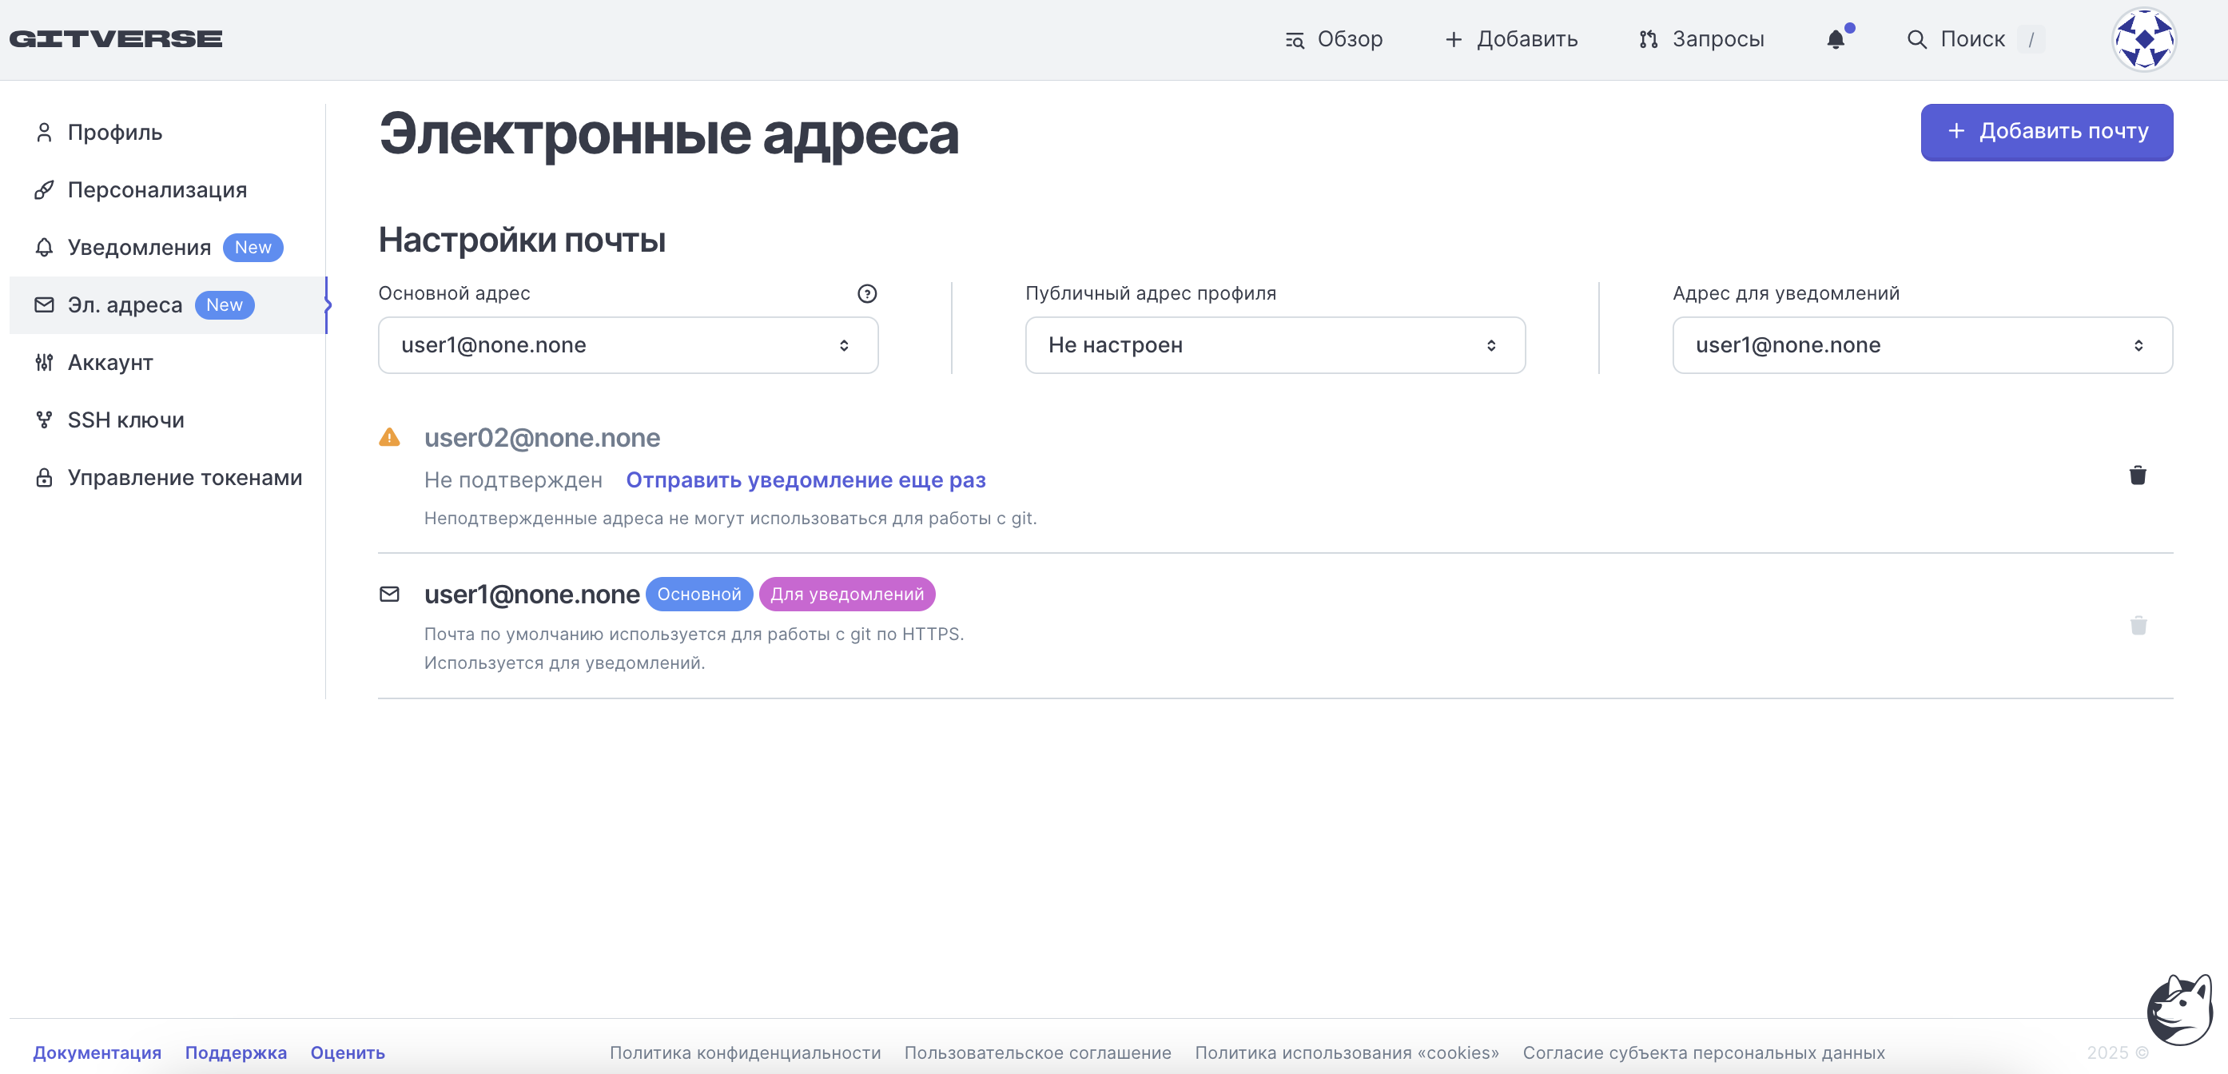Click the brush icon next to Персонализация
This screenshot has height=1074, width=2228.
click(43, 189)
